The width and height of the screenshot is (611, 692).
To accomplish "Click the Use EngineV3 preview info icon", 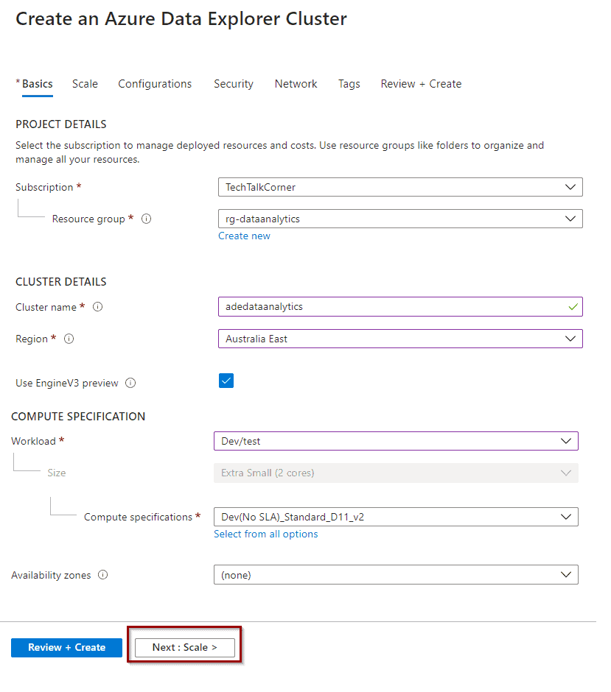I will pyautogui.click(x=130, y=383).
